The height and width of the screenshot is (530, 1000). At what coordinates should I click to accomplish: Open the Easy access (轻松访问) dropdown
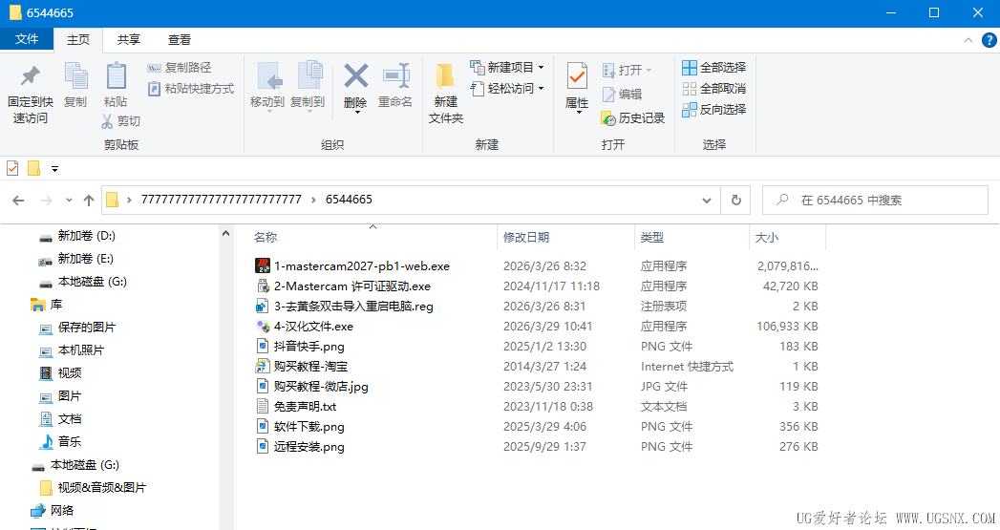(x=507, y=89)
